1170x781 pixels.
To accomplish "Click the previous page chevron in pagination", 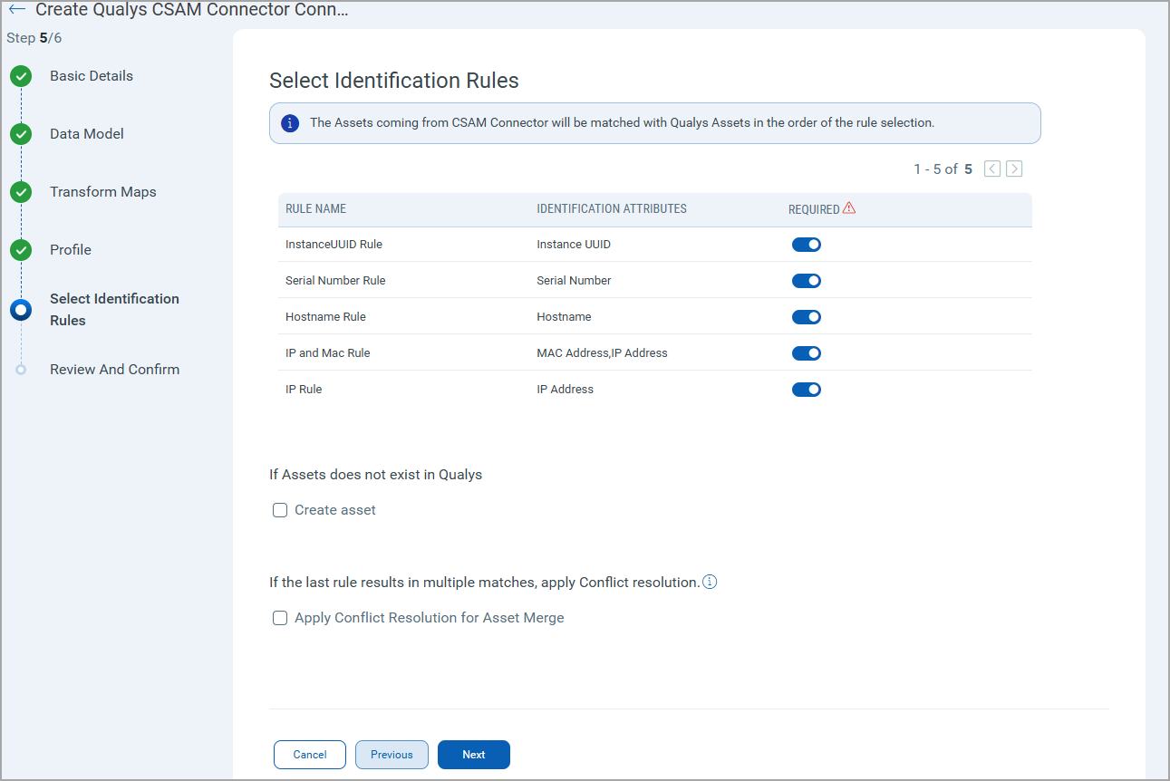I will 991,169.
